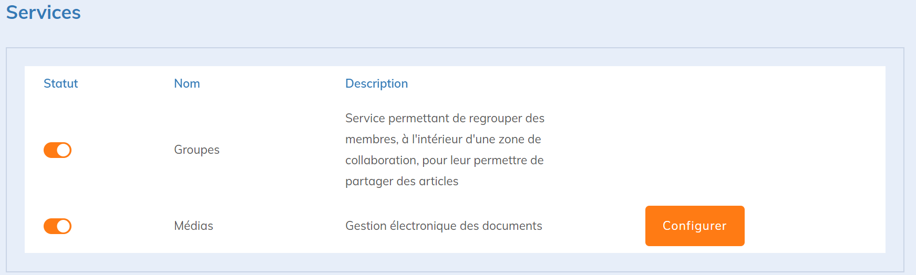The image size is (916, 275).
Task: Click the word "documents" in Médias description
Action: (x=512, y=226)
